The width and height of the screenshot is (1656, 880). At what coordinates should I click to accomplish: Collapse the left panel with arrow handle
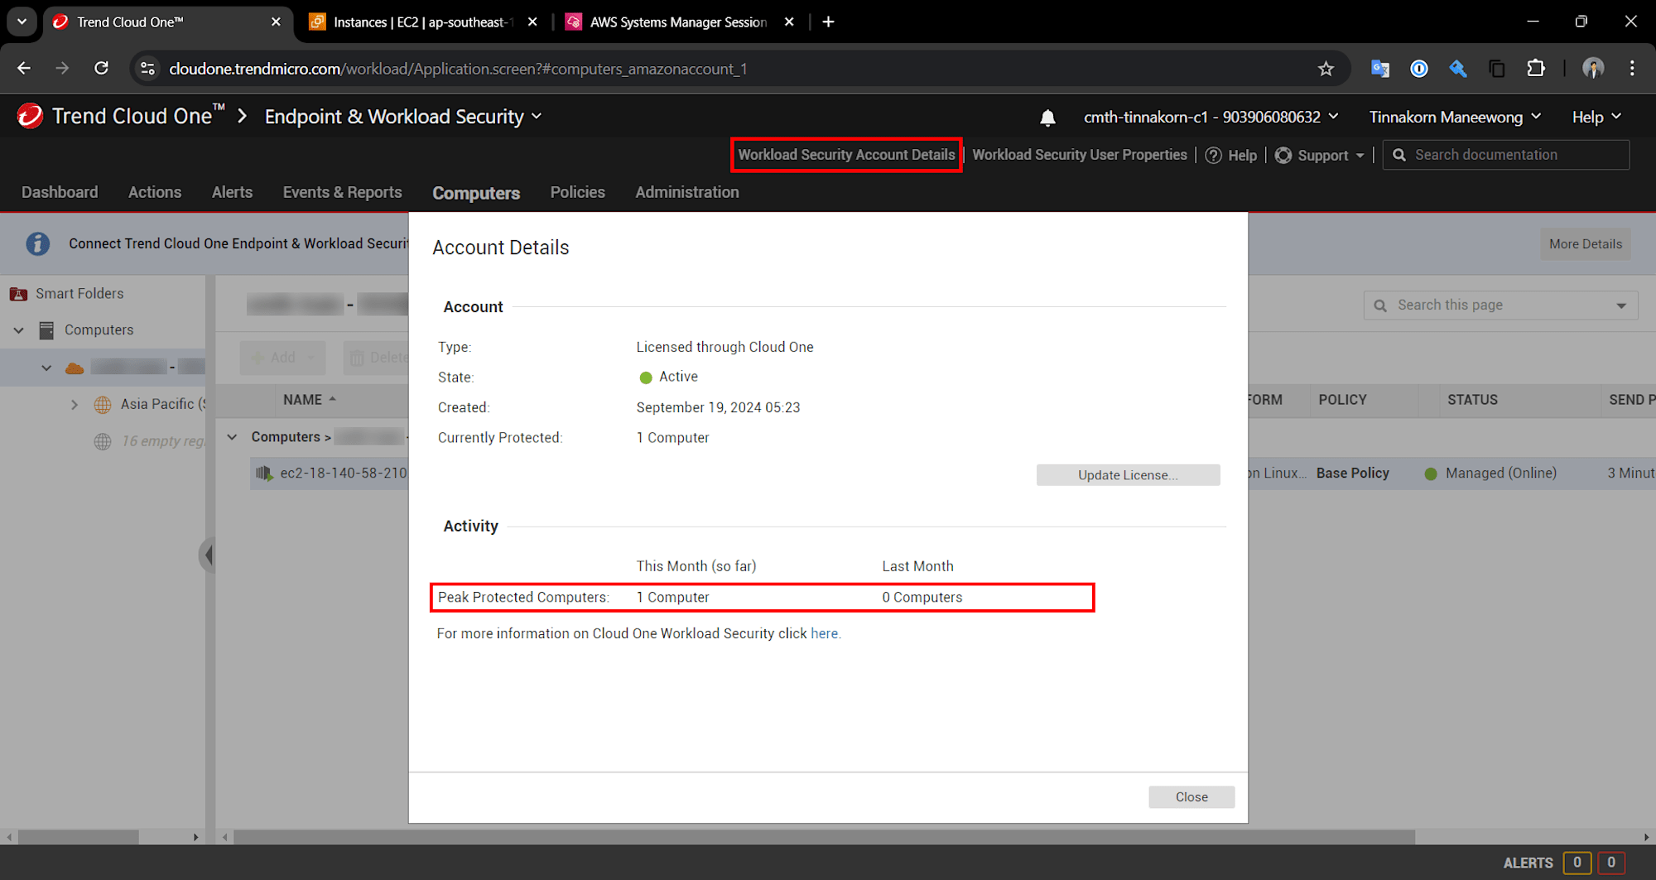click(x=207, y=555)
